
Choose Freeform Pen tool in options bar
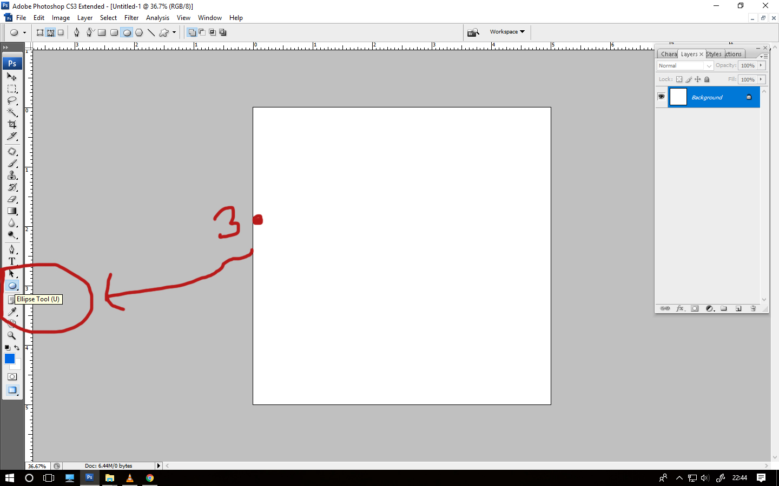point(90,32)
